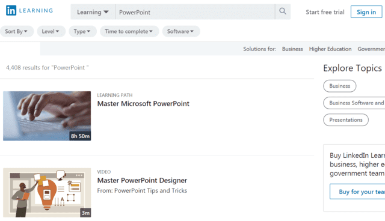Open the Learning category dropdown

(93, 12)
